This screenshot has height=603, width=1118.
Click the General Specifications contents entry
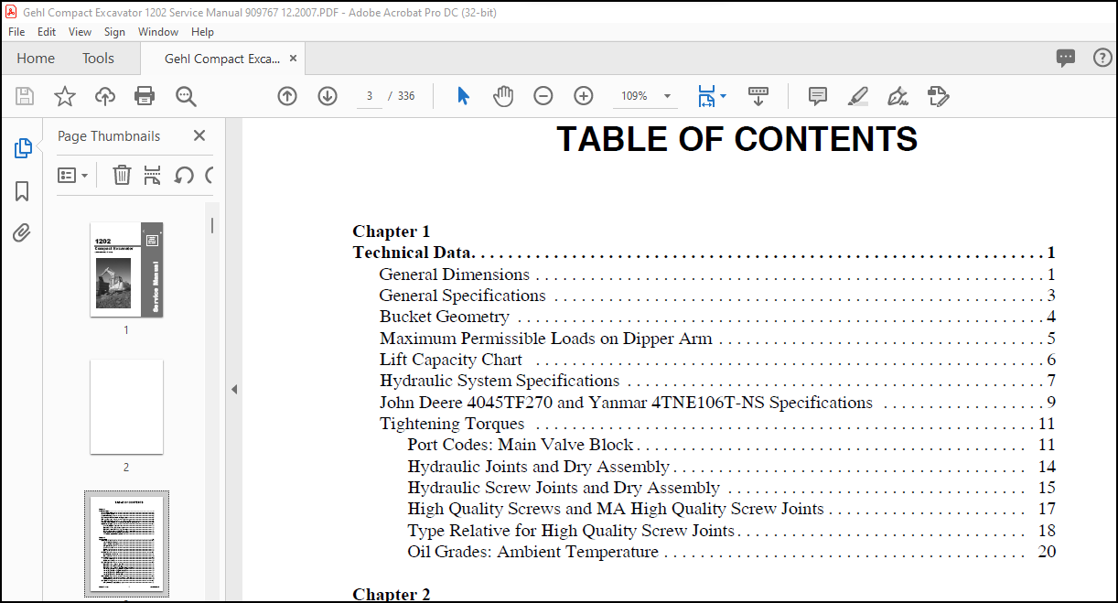pos(717,296)
